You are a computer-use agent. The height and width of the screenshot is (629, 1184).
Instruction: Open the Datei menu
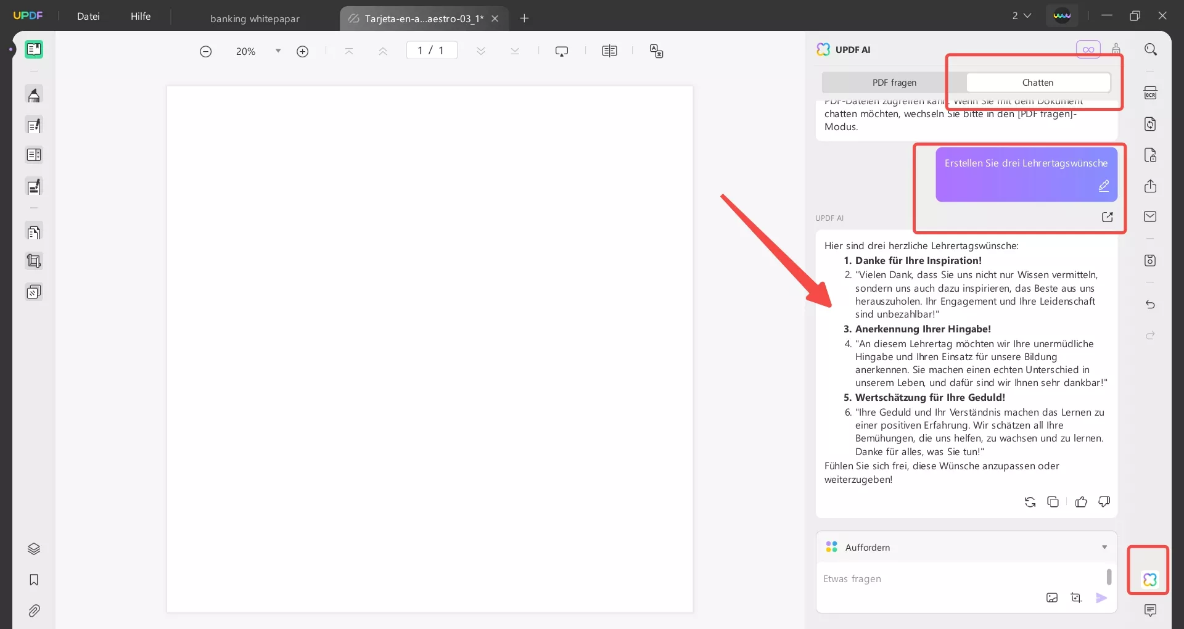pyautogui.click(x=88, y=16)
